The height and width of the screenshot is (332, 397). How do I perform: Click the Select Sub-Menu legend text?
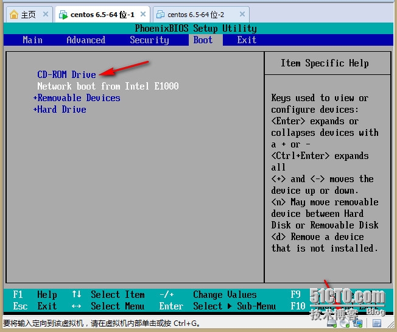tap(234, 306)
